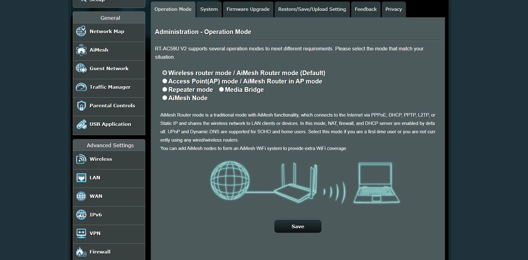Select Repeater mode radio button
Viewport: 528px width, 260px height.
pos(165,89)
